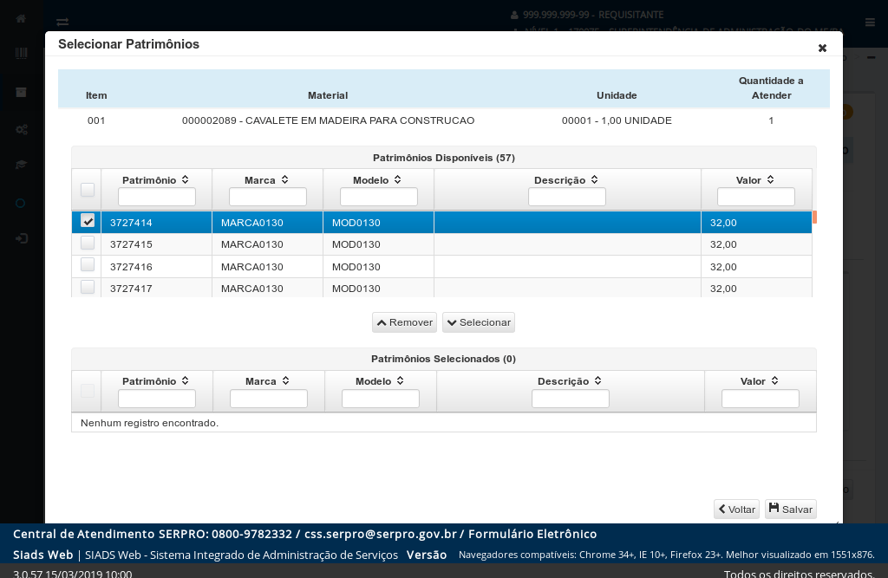
Task: Focus the selected Valor filter field
Action: (760, 399)
